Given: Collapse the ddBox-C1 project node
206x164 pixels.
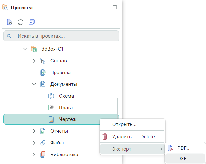Looking at the screenshot, I should (26, 49).
